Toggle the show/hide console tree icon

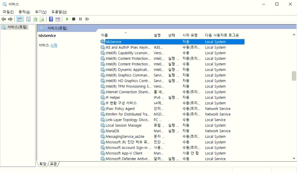(x=20, y=19)
